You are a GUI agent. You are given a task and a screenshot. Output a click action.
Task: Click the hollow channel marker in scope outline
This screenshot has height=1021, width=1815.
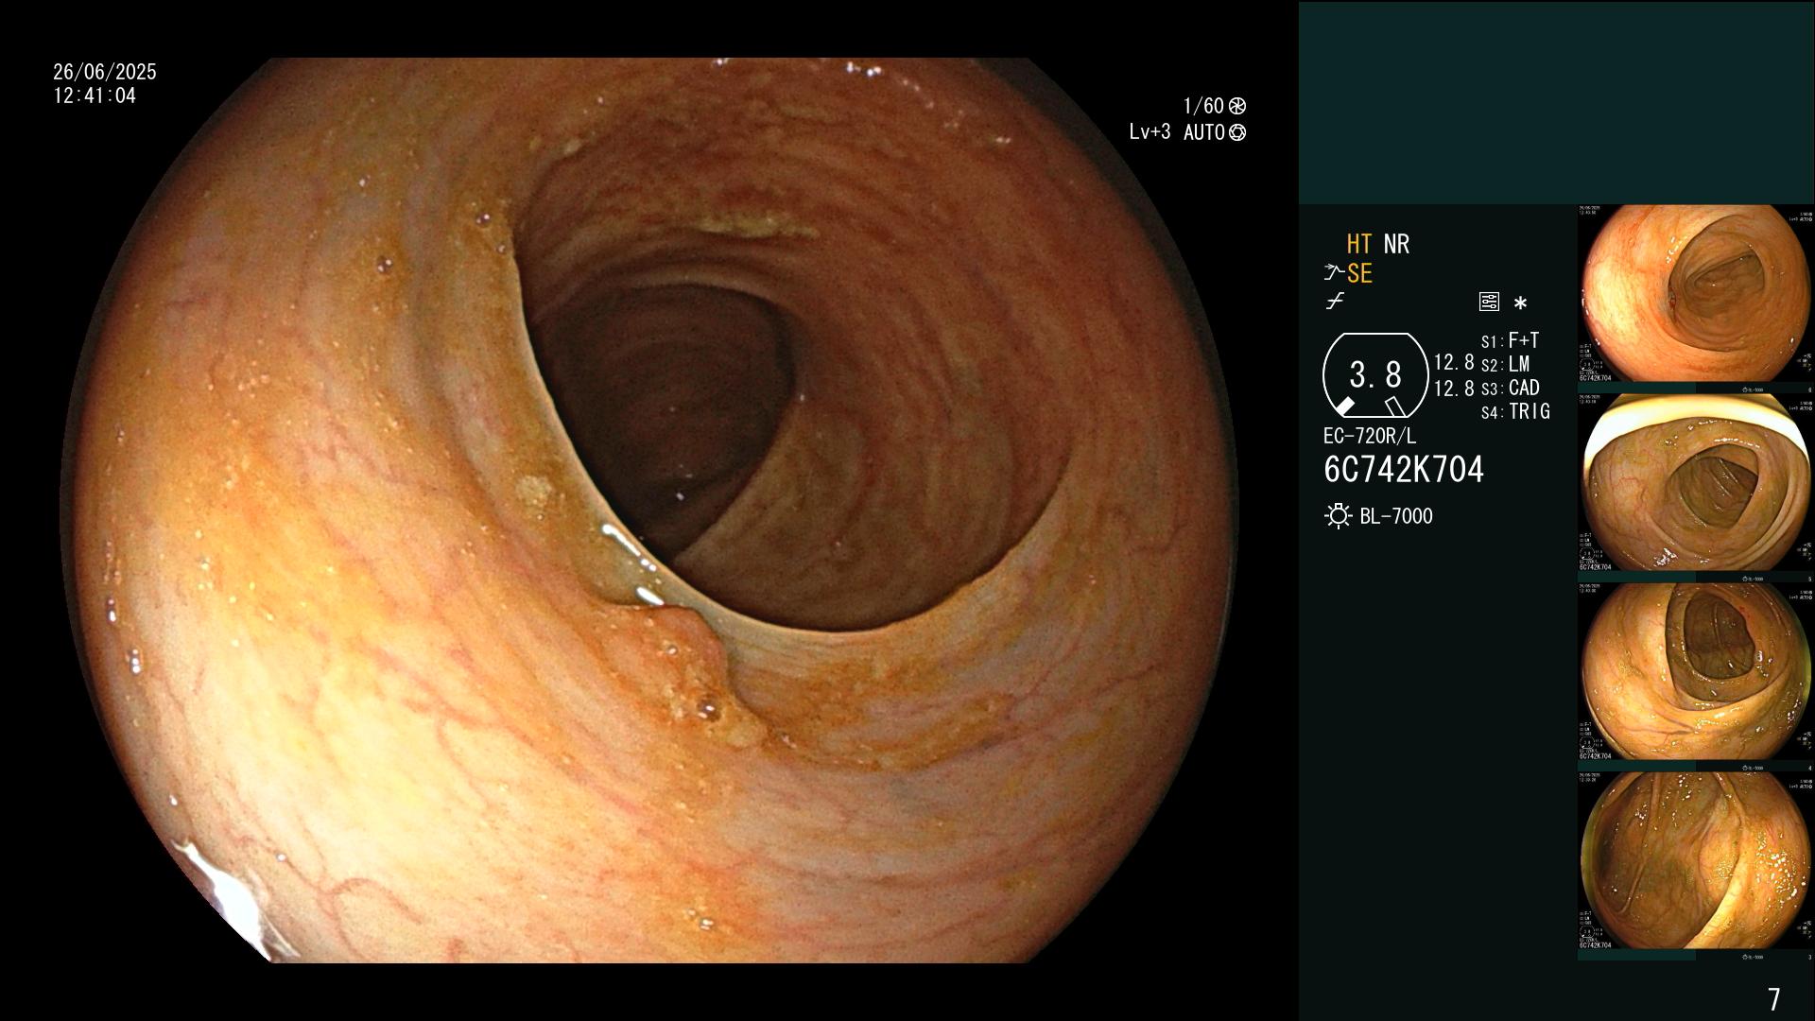point(1394,407)
